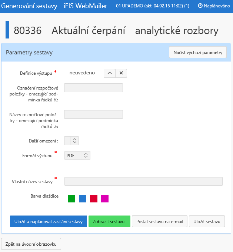Click the Parametry sestavy panel heading
This screenshot has height=252, width=233.
click(x=29, y=53)
